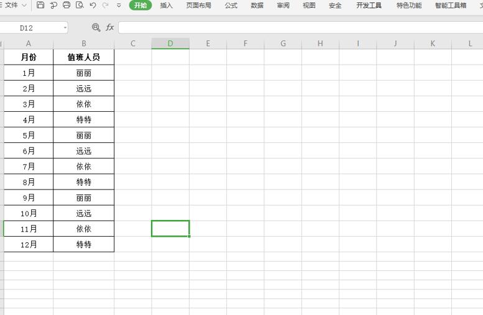
Task: Click the active cell D12
Action: click(170, 229)
